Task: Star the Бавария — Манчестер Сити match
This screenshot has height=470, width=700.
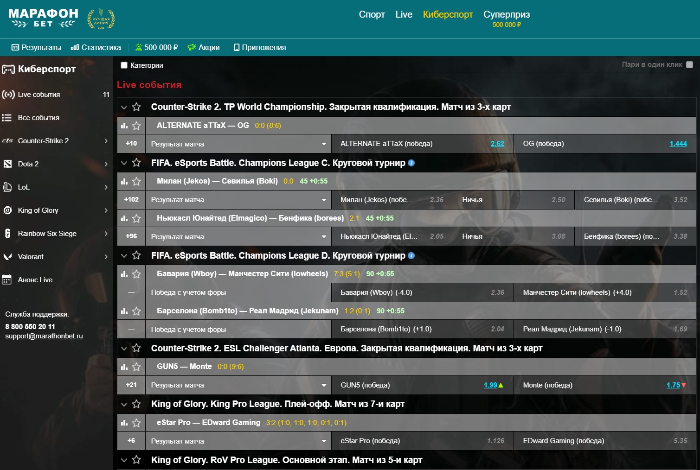Action: tap(136, 274)
